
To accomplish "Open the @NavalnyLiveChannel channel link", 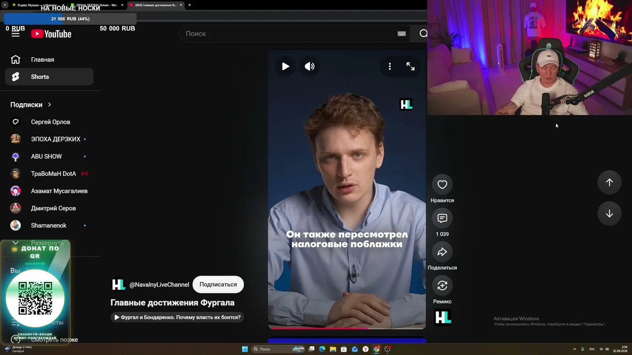I will point(159,284).
